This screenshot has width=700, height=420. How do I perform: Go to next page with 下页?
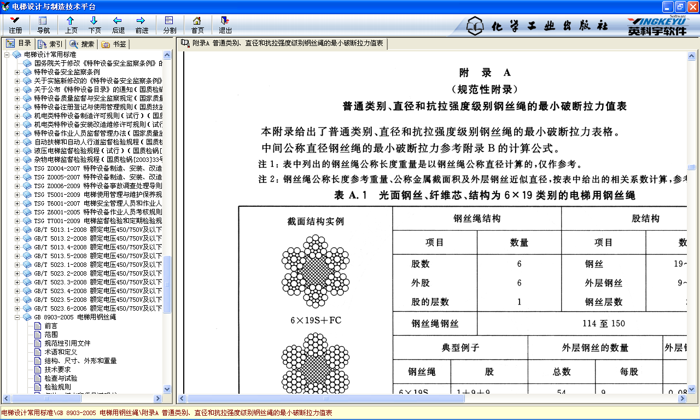(95, 25)
